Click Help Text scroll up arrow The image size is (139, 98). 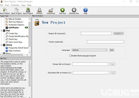30,61
